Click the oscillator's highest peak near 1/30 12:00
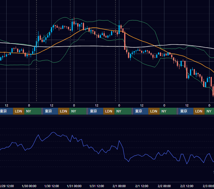Viewport: 214px width, 189px height. [53, 132]
